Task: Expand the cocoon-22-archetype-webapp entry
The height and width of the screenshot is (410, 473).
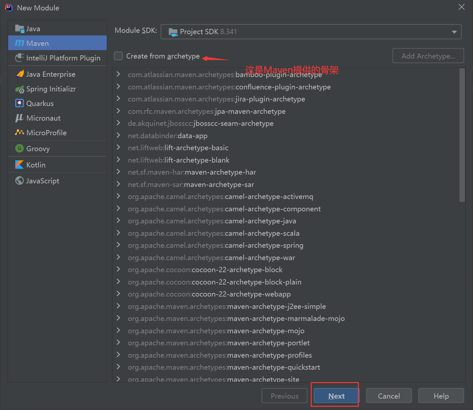Action: pyautogui.click(x=118, y=294)
